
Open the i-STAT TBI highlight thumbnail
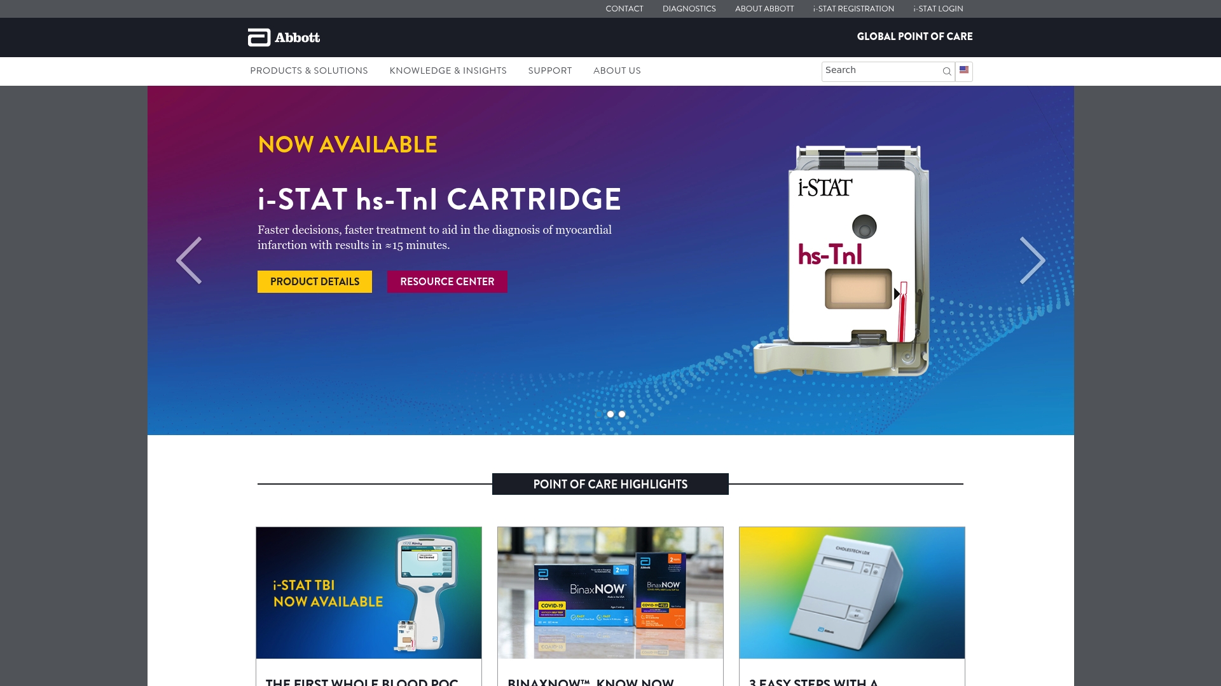pos(369,592)
